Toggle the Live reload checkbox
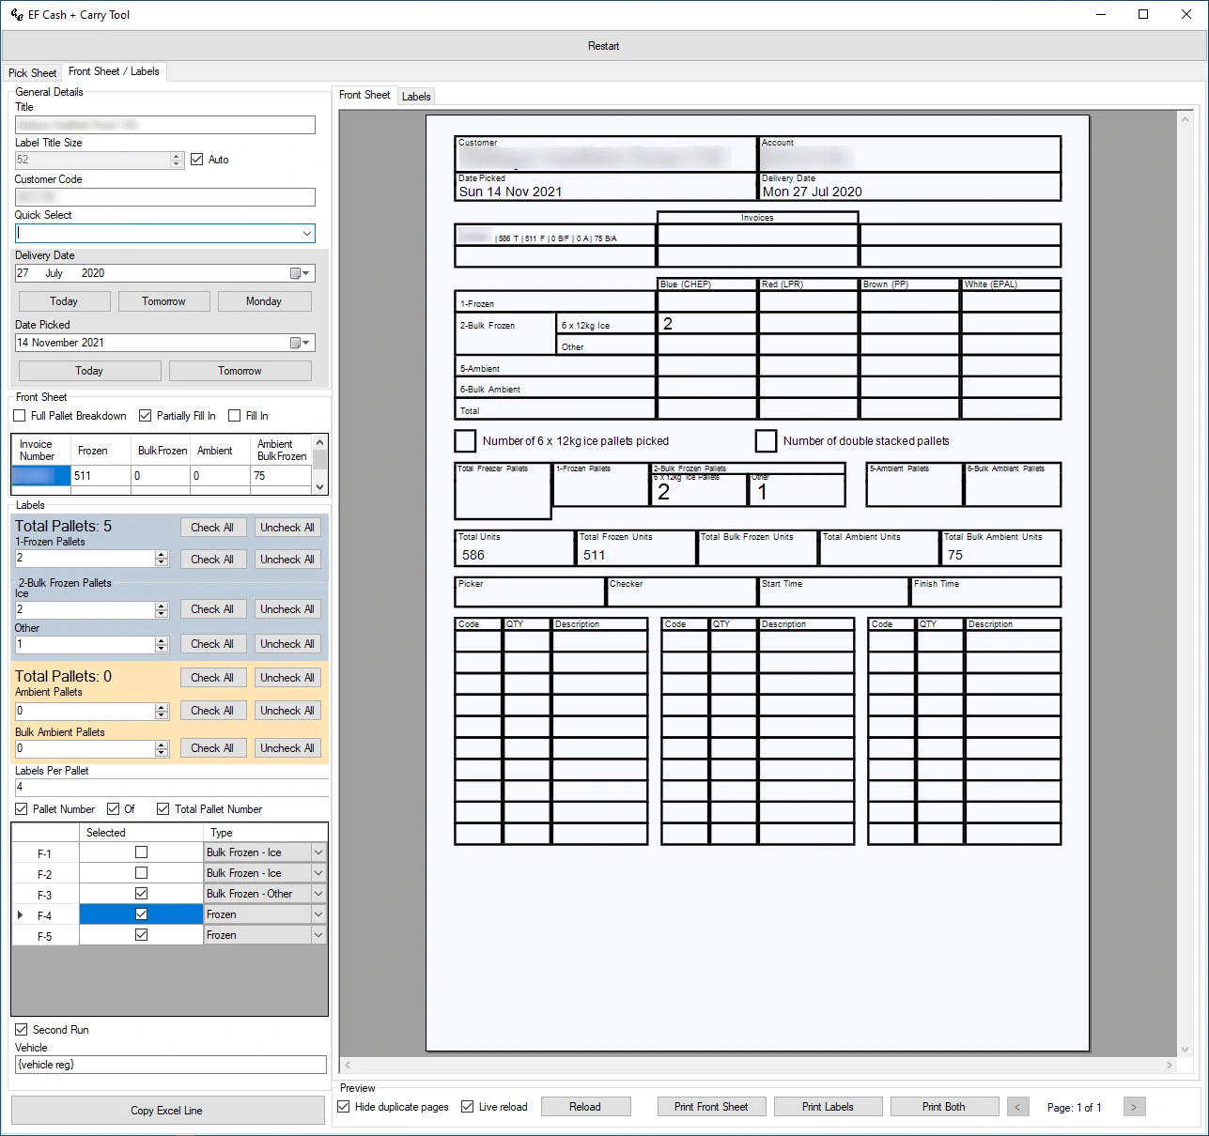The height and width of the screenshot is (1136, 1209). 468,1107
